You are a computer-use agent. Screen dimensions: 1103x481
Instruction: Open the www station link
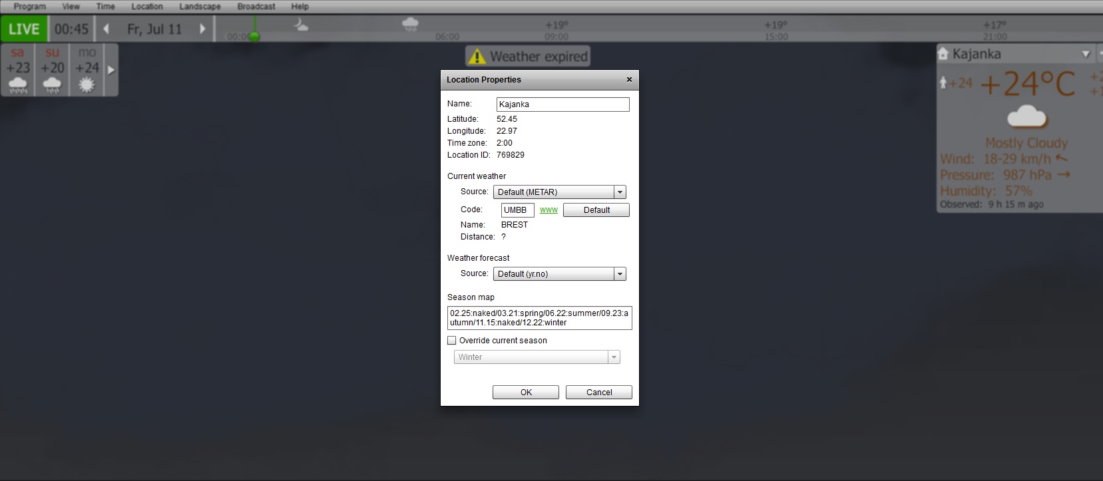[549, 210]
